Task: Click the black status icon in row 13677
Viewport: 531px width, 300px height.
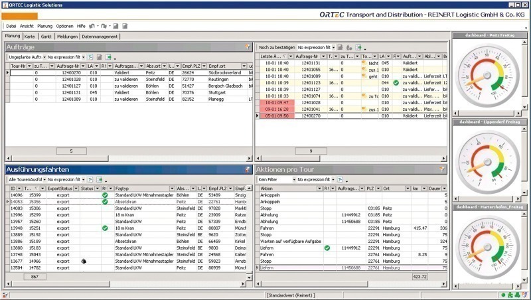Action: pyautogui.click(x=84, y=262)
